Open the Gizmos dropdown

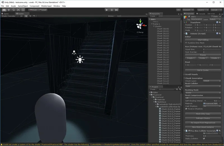click(111, 16)
